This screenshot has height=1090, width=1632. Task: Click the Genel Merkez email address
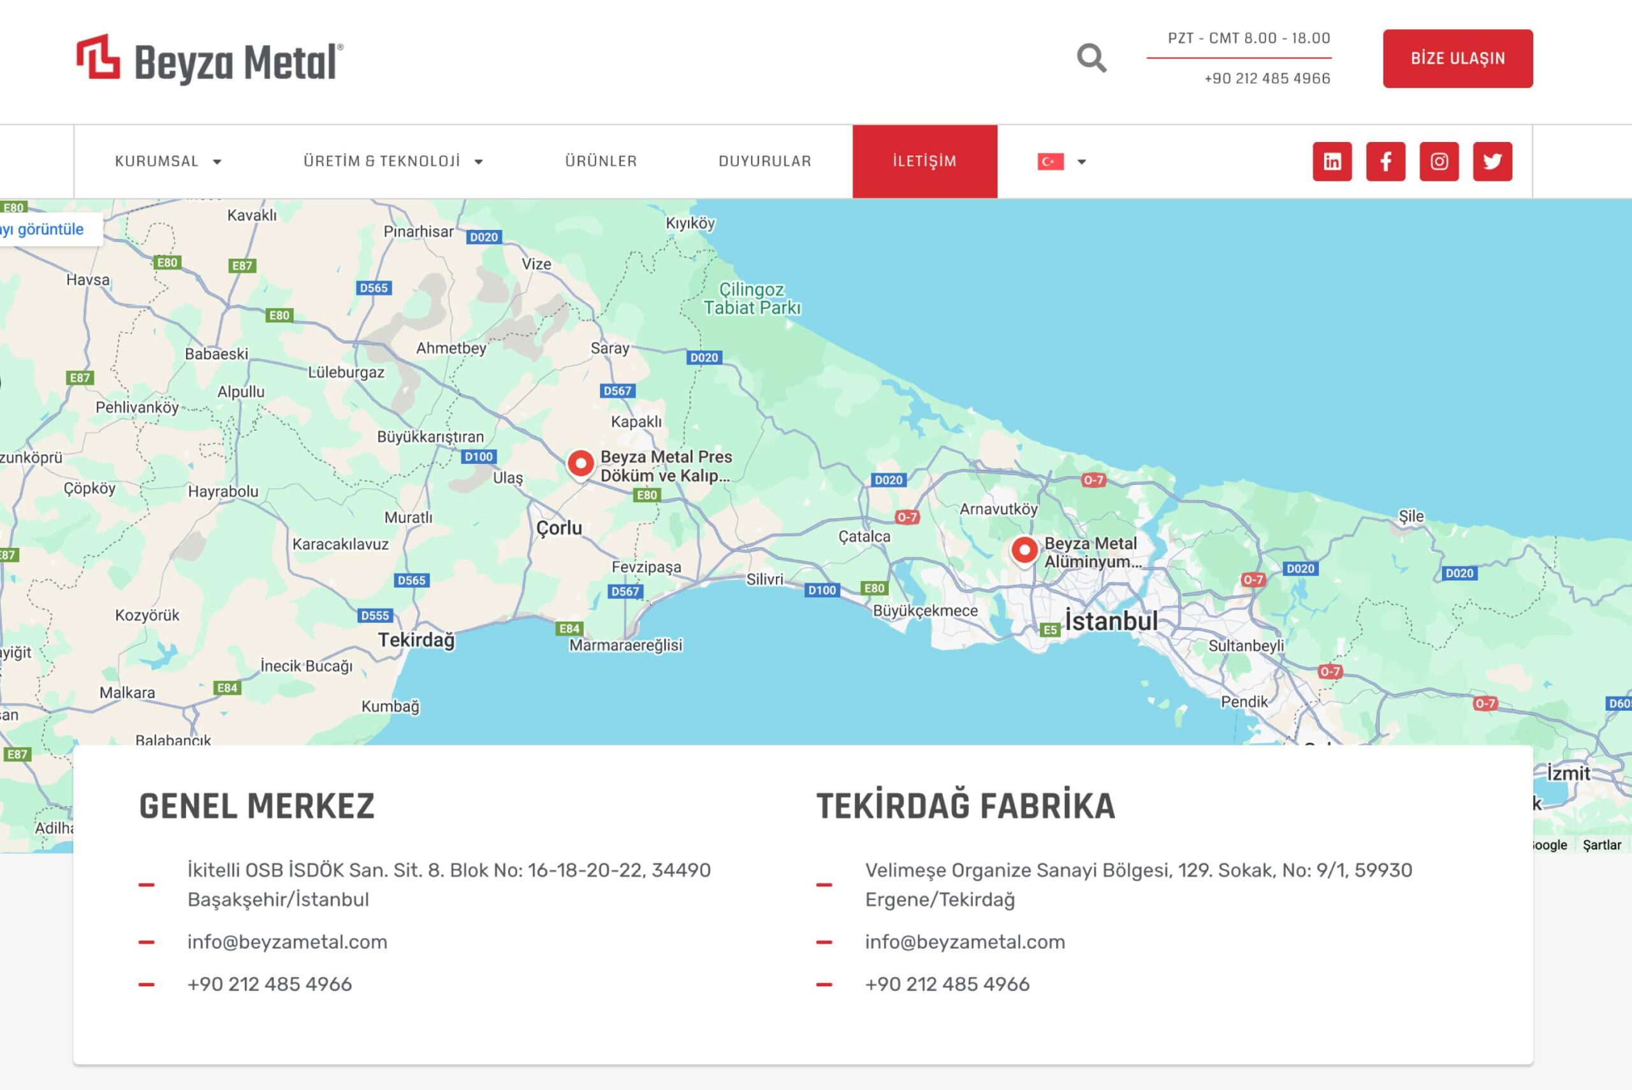pos(288,942)
